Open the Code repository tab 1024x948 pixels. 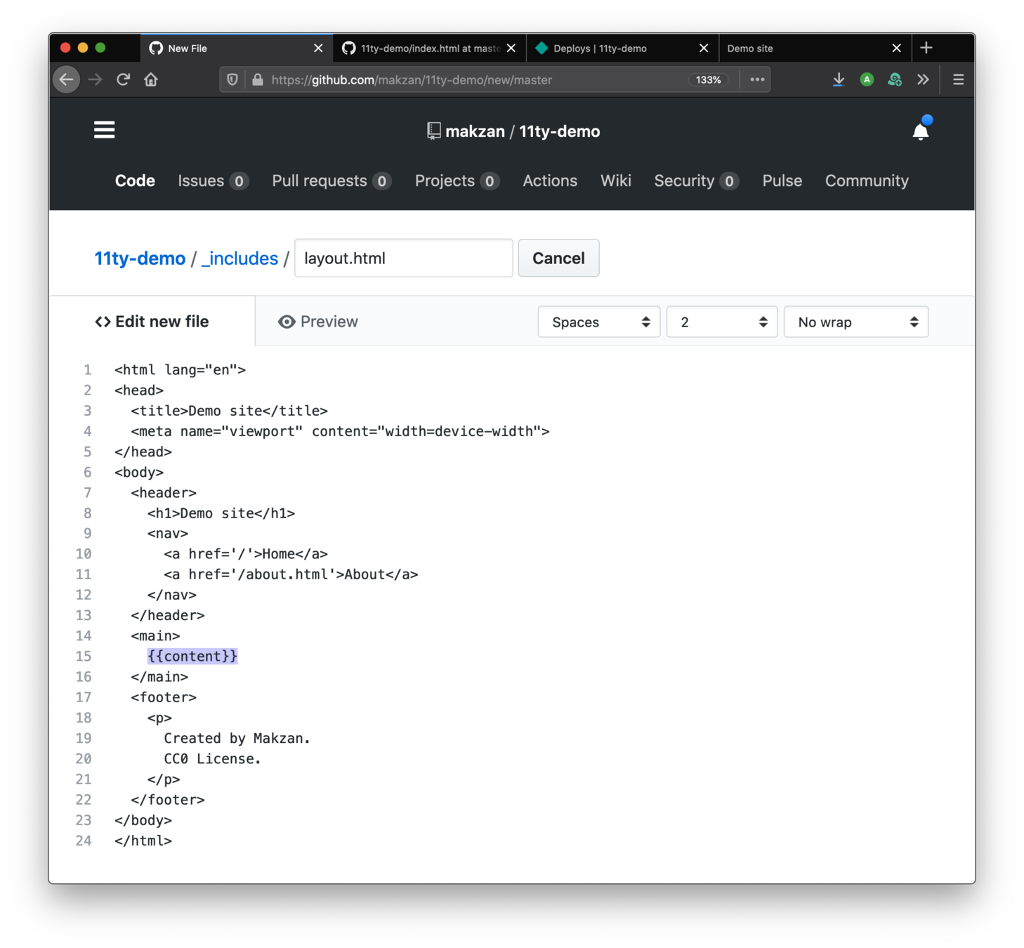click(135, 180)
